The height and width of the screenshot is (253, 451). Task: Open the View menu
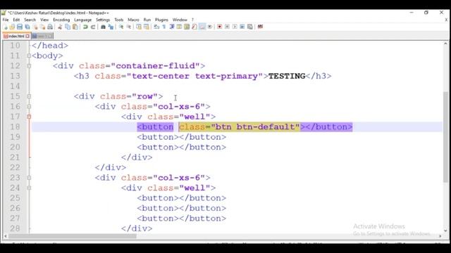[44, 20]
